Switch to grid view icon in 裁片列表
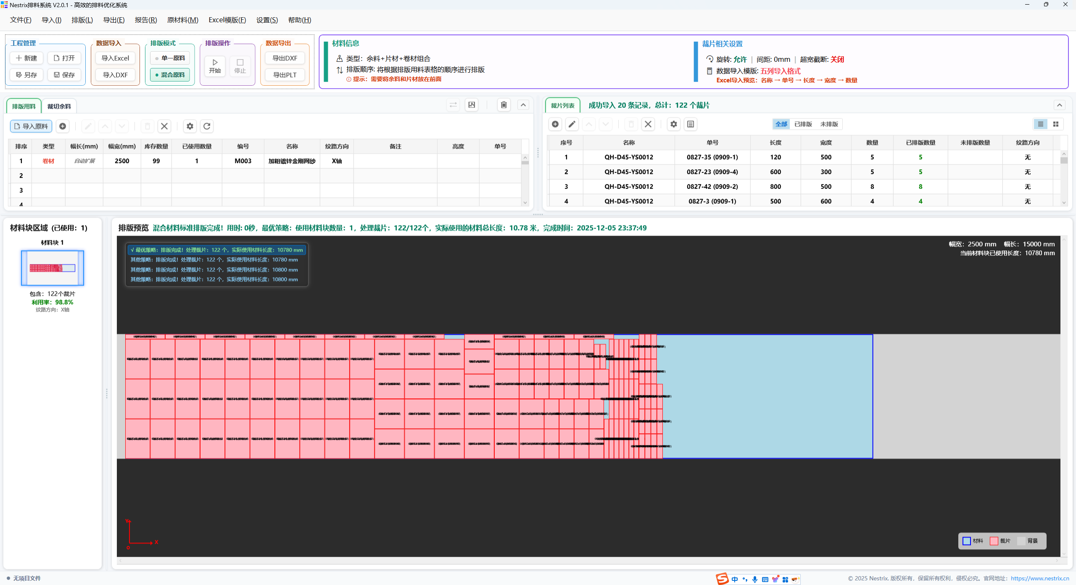1076x585 pixels. click(x=1055, y=124)
